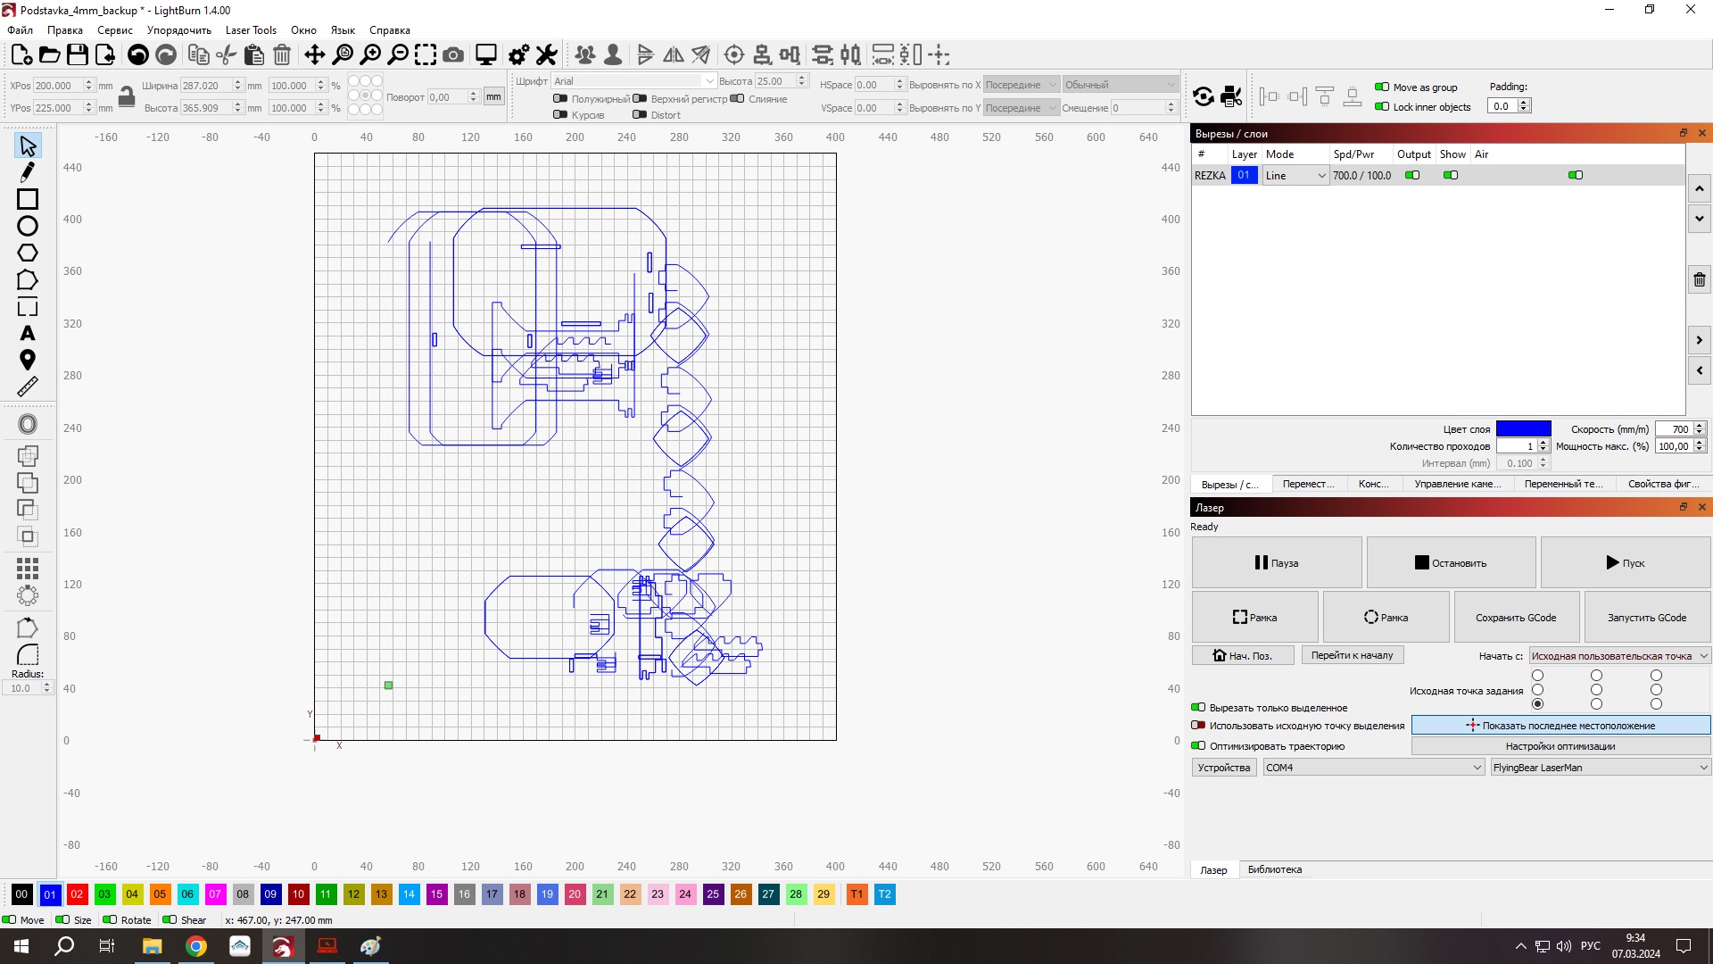This screenshot has width=1713, height=964.
Task: Click 'Нач. Поз.' home button
Action: pos(1243,655)
